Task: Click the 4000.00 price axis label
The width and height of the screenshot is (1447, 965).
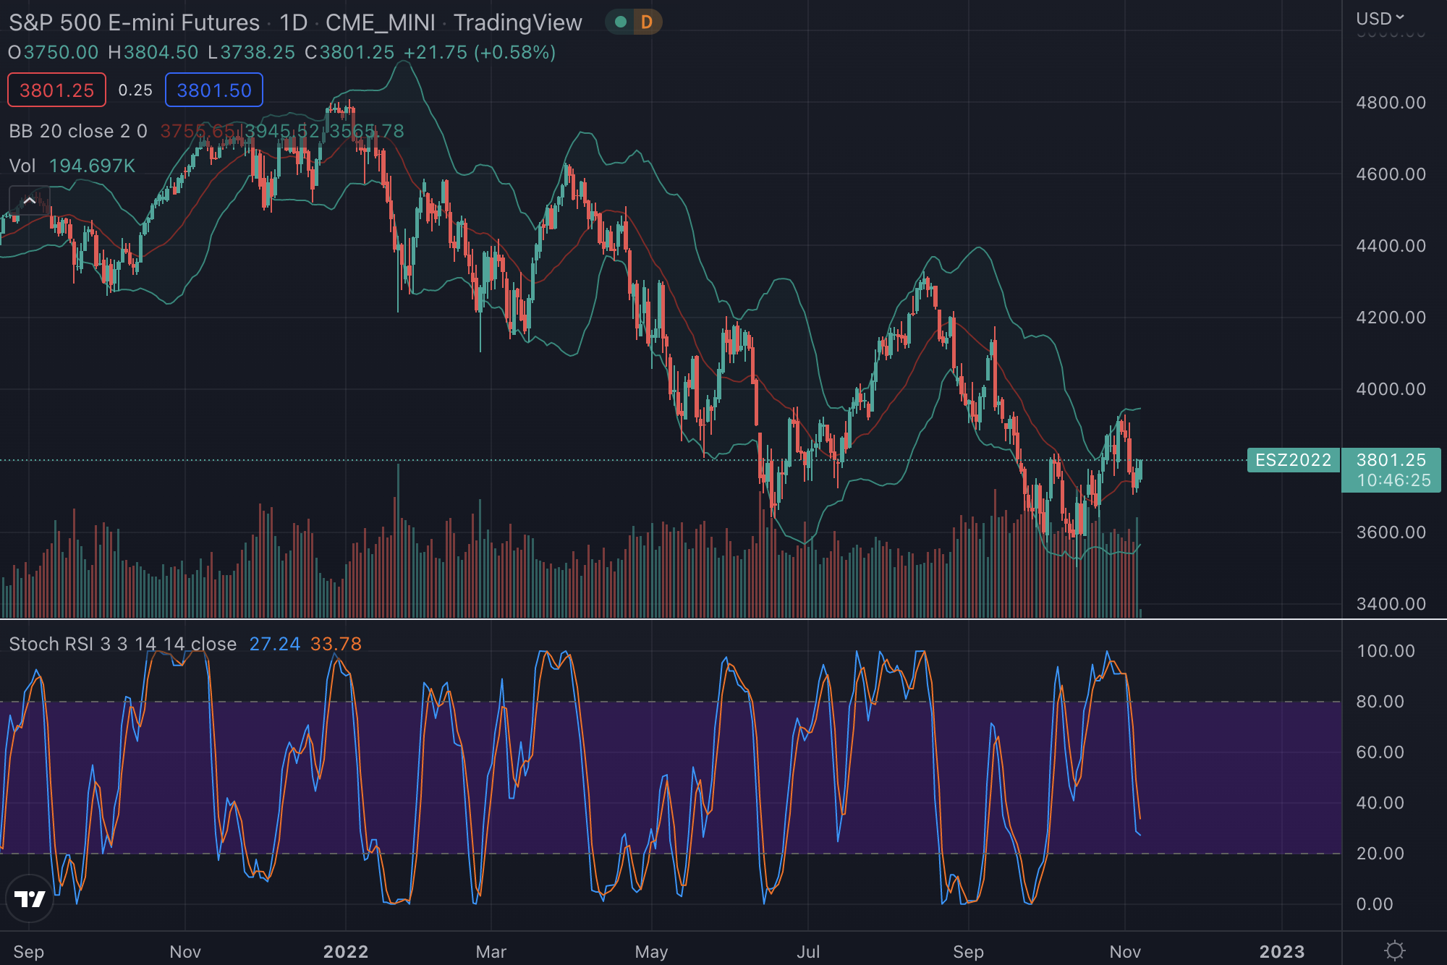Action: pos(1391,389)
